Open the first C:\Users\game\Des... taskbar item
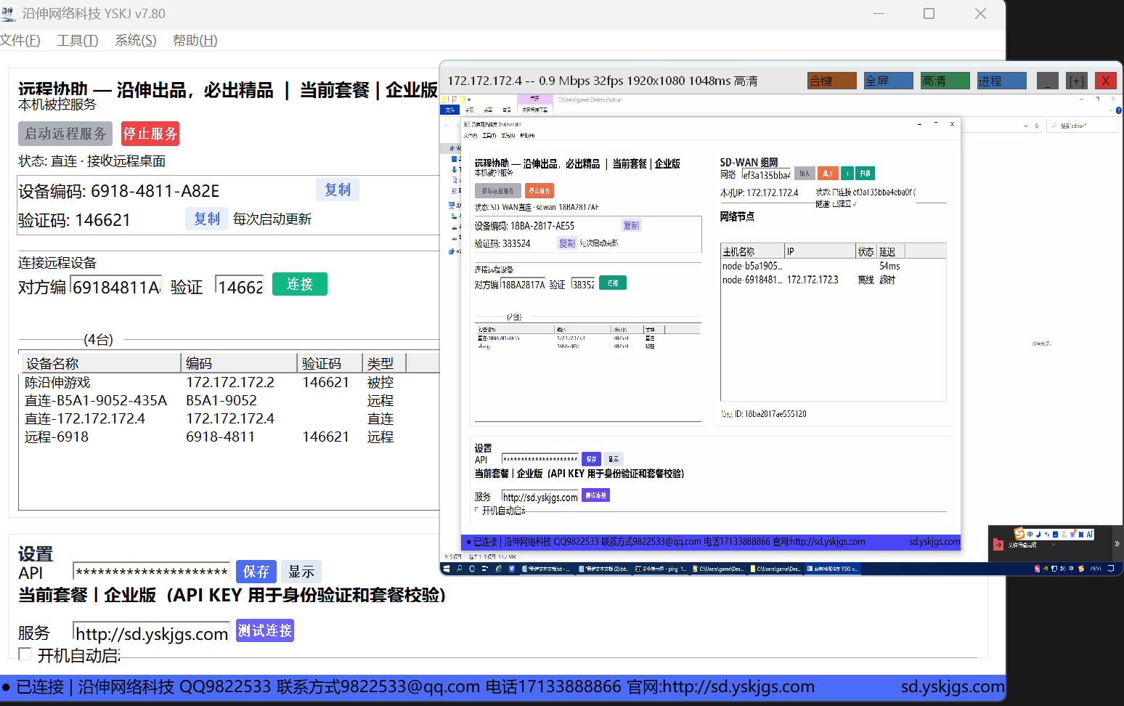The height and width of the screenshot is (706, 1124). click(717, 569)
